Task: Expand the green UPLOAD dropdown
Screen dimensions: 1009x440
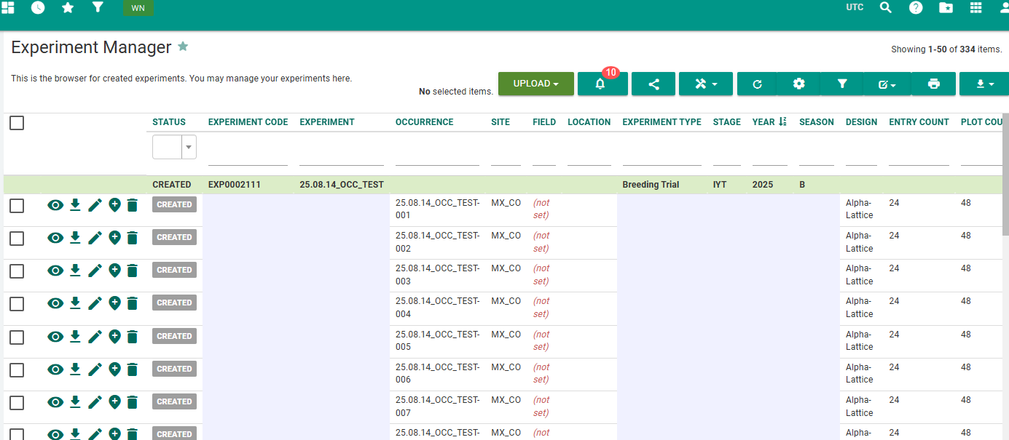Action: coord(535,84)
